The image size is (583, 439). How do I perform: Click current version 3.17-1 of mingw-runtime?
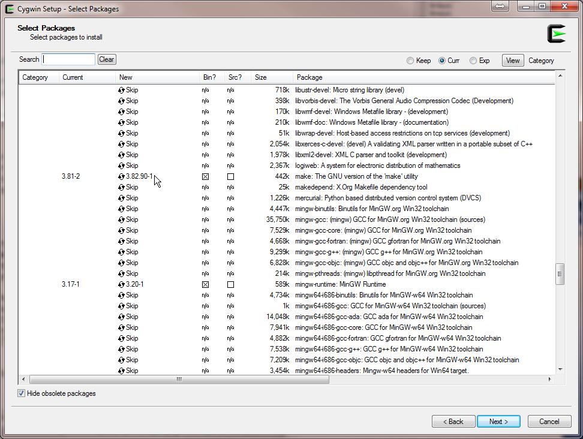[x=70, y=284]
